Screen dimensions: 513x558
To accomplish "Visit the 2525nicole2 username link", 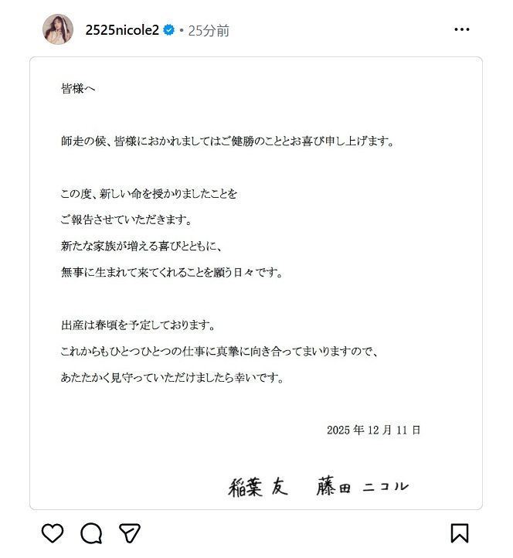I will [x=122, y=30].
